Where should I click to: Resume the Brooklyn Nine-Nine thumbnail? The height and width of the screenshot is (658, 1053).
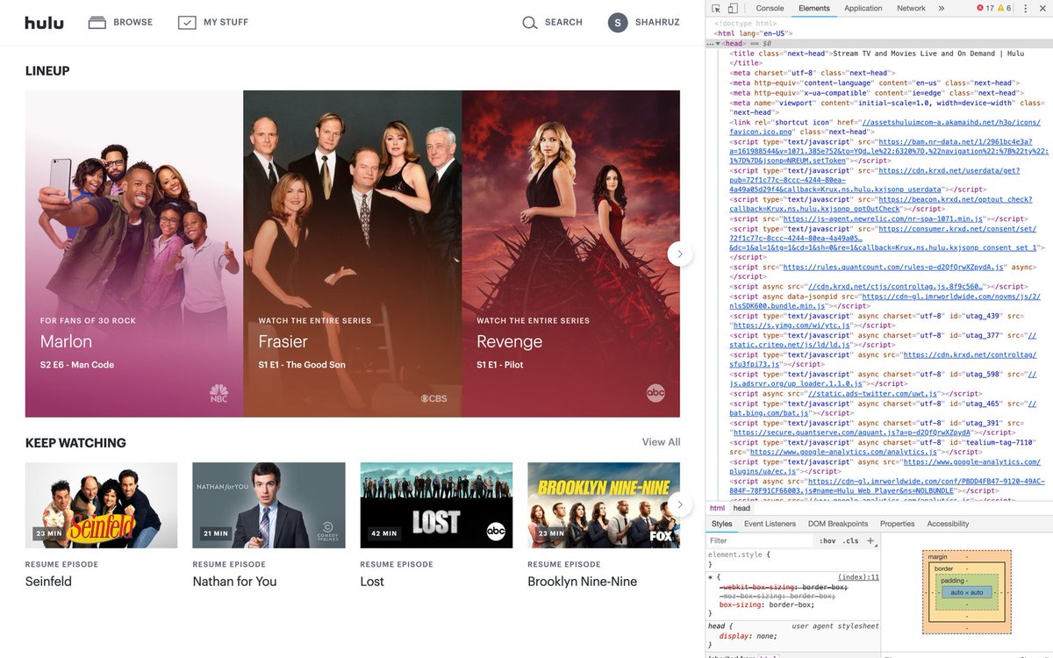point(604,505)
